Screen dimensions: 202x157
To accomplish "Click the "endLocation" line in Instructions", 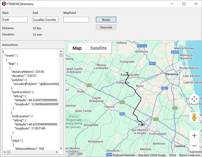I will point(22,116).
